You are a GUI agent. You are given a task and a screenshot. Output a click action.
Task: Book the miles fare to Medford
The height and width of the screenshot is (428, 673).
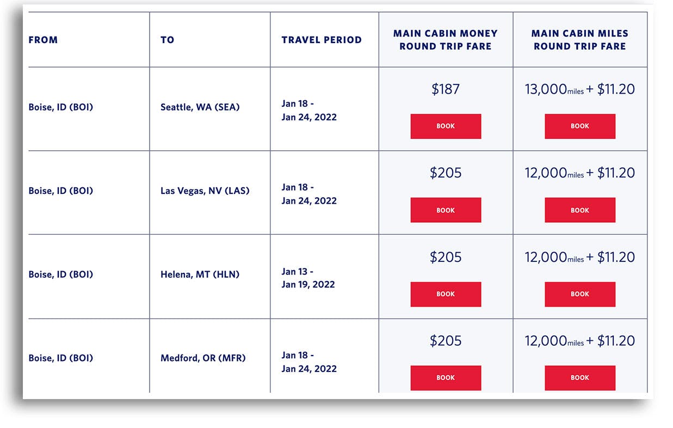point(580,377)
